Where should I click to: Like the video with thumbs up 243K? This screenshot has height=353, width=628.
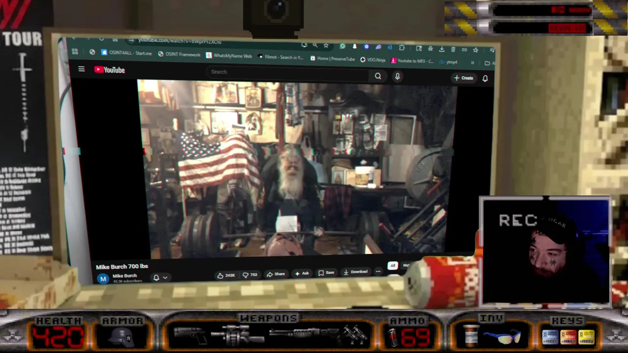pyautogui.click(x=226, y=275)
